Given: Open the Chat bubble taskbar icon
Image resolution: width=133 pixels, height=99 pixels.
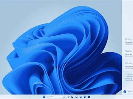Looking at the screenshot, I should pos(77,97).
